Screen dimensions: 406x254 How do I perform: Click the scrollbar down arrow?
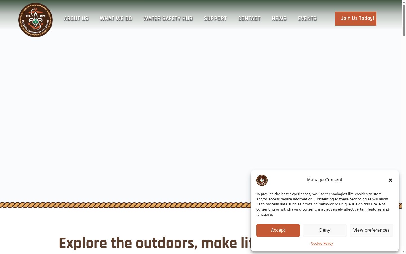point(404,251)
